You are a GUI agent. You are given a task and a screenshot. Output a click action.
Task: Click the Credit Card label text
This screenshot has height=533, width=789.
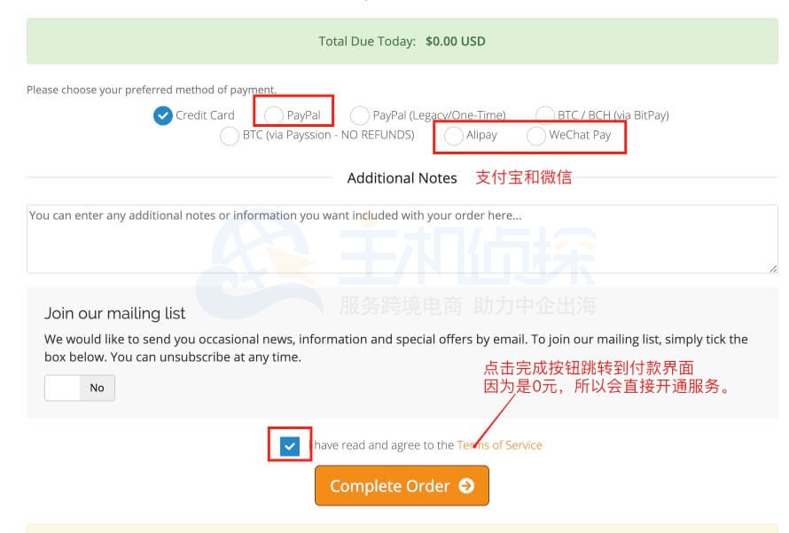[205, 116]
